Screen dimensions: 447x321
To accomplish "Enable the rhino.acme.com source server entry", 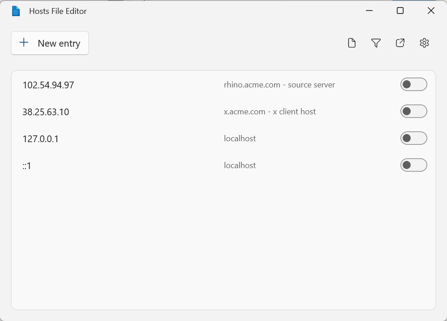I will [x=413, y=84].
